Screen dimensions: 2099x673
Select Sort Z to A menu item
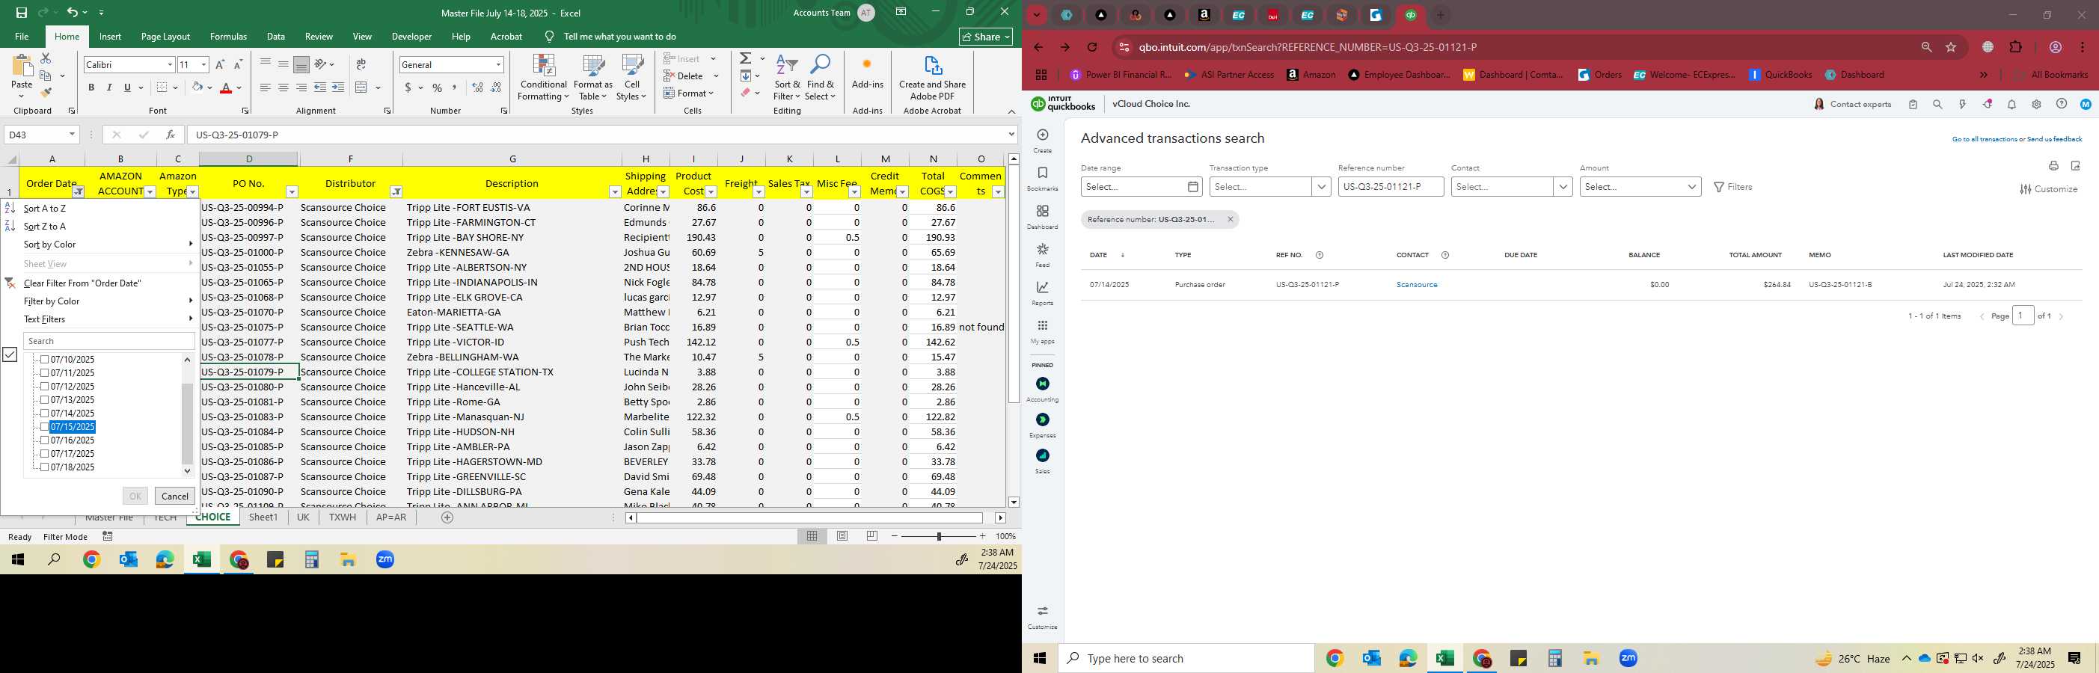[45, 227]
